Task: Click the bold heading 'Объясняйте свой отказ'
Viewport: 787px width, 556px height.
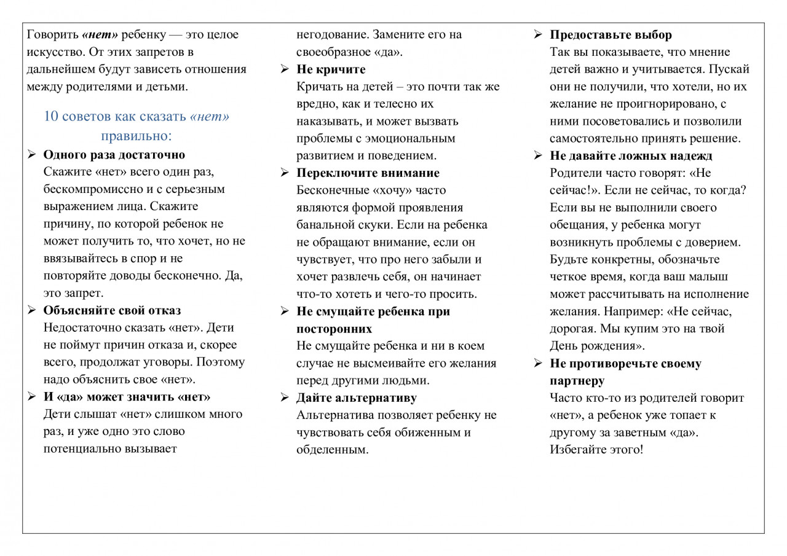Action: point(112,311)
